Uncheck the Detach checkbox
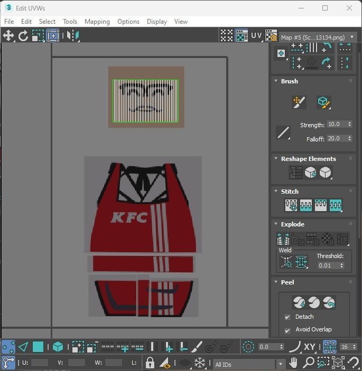Viewport: 362px width, 371px height. tap(287, 317)
